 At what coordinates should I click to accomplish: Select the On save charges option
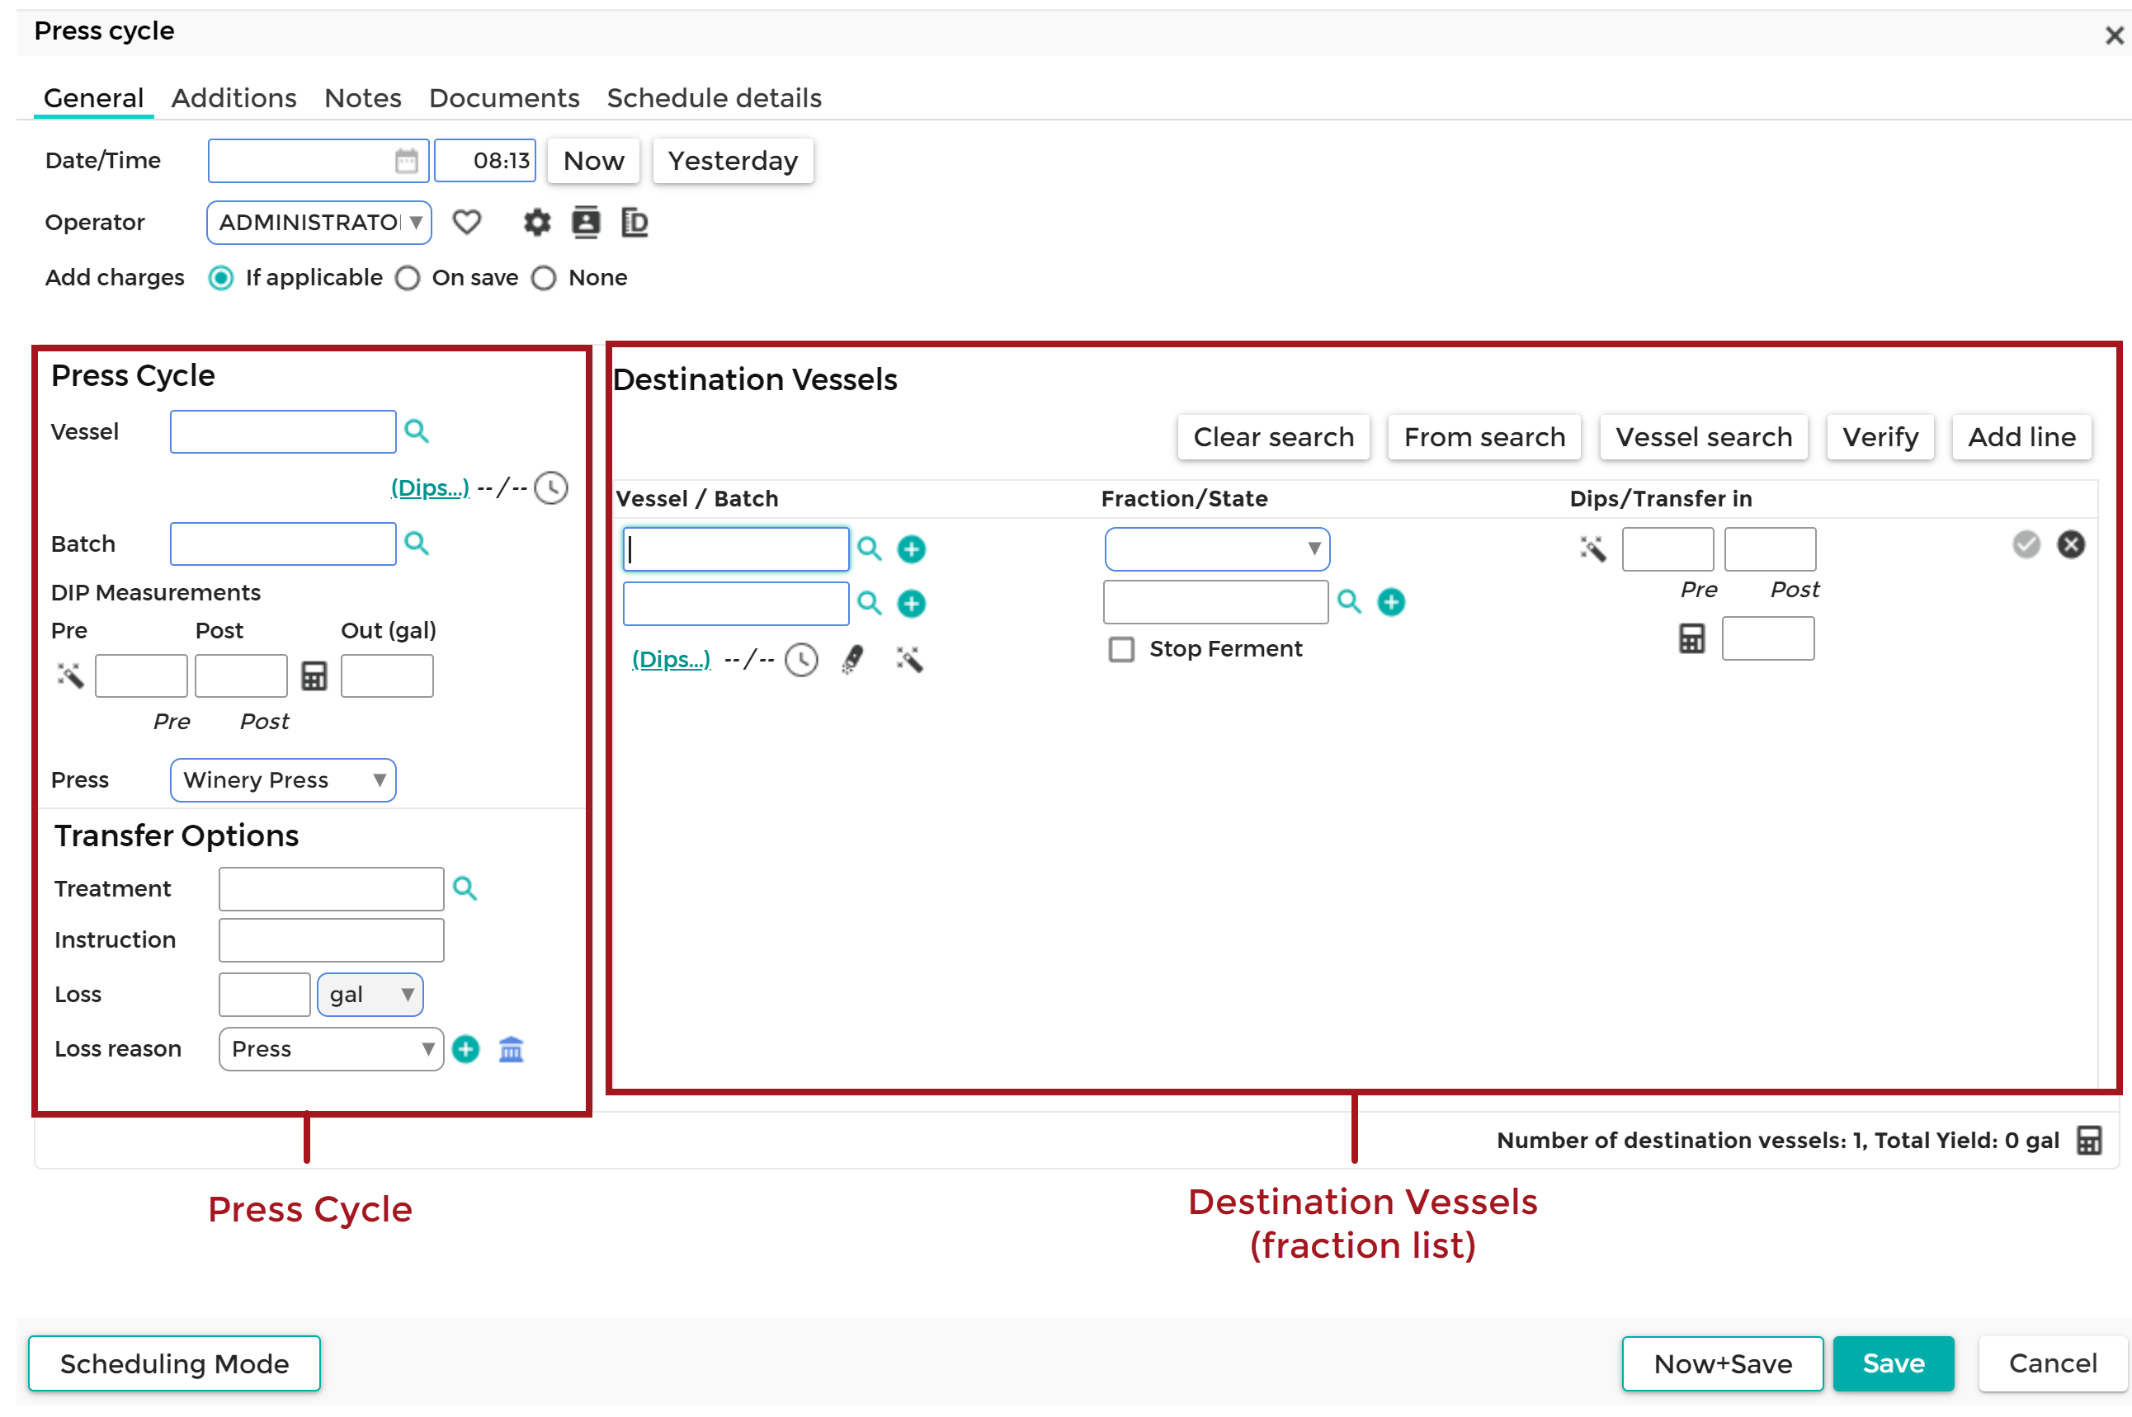coord(408,277)
